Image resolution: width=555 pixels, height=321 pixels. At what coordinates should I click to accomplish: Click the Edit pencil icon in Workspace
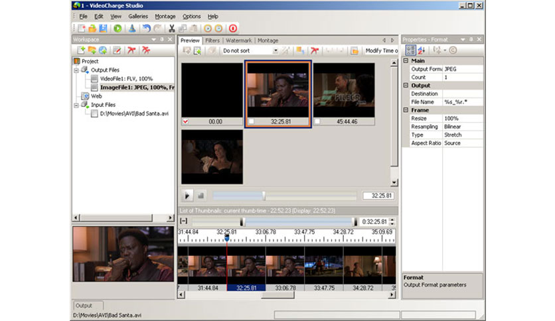click(117, 50)
